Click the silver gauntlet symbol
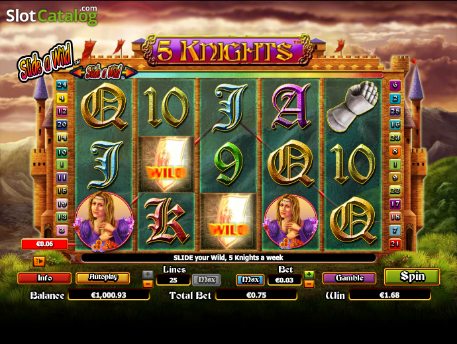This screenshot has height=344, width=457. [353, 107]
